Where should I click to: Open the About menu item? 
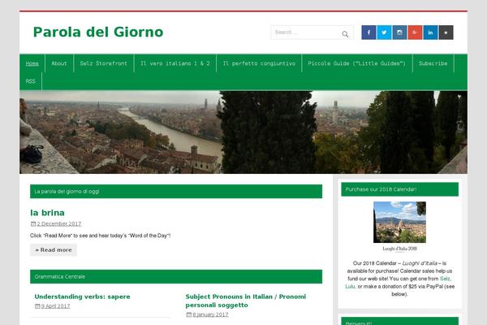click(59, 63)
